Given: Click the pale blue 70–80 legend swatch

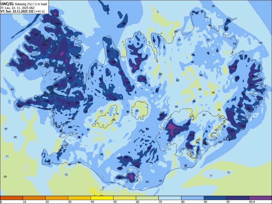Looking at the screenshot, I should [x=170, y=198].
